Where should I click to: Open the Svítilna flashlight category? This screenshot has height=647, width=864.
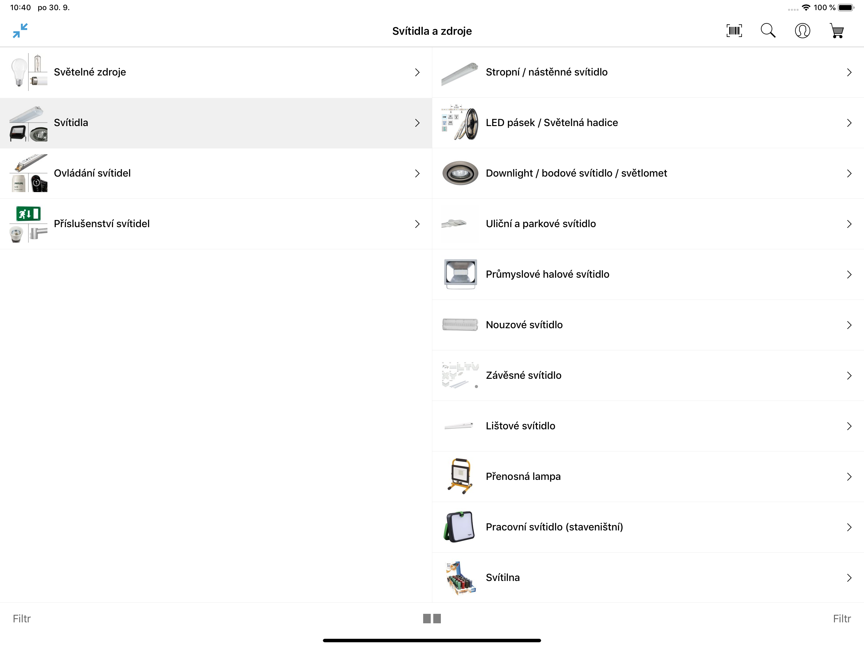(x=648, y=577)
